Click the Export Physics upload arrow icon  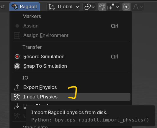pyautogui.click(x=17, y=88)
